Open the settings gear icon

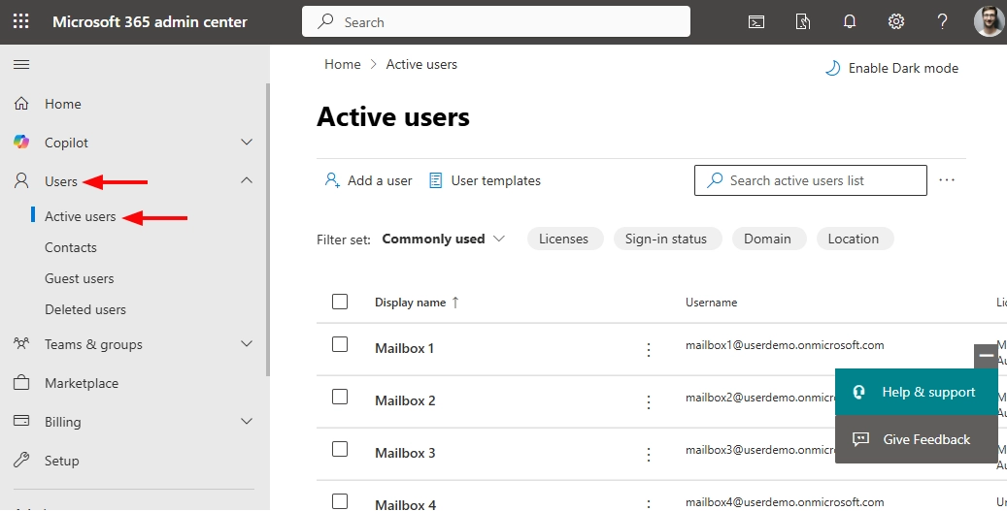(896, 21)
